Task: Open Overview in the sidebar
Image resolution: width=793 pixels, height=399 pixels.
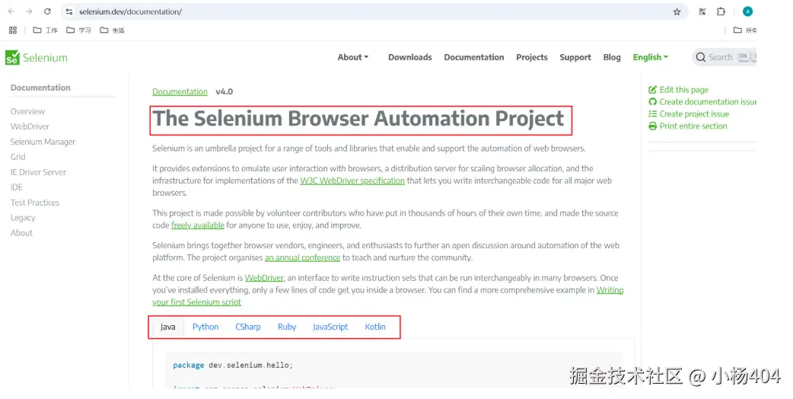Action: click(x=27, y=111)
